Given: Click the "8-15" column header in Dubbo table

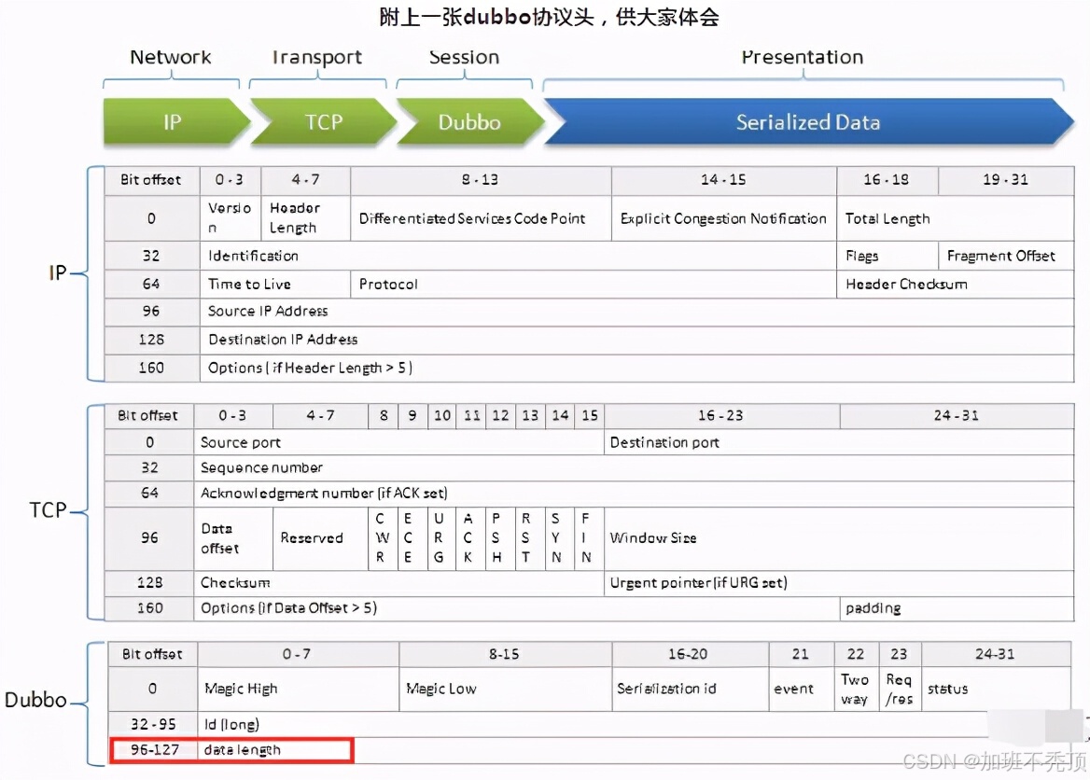Looking at the screenshot, I should pos(506,654).
